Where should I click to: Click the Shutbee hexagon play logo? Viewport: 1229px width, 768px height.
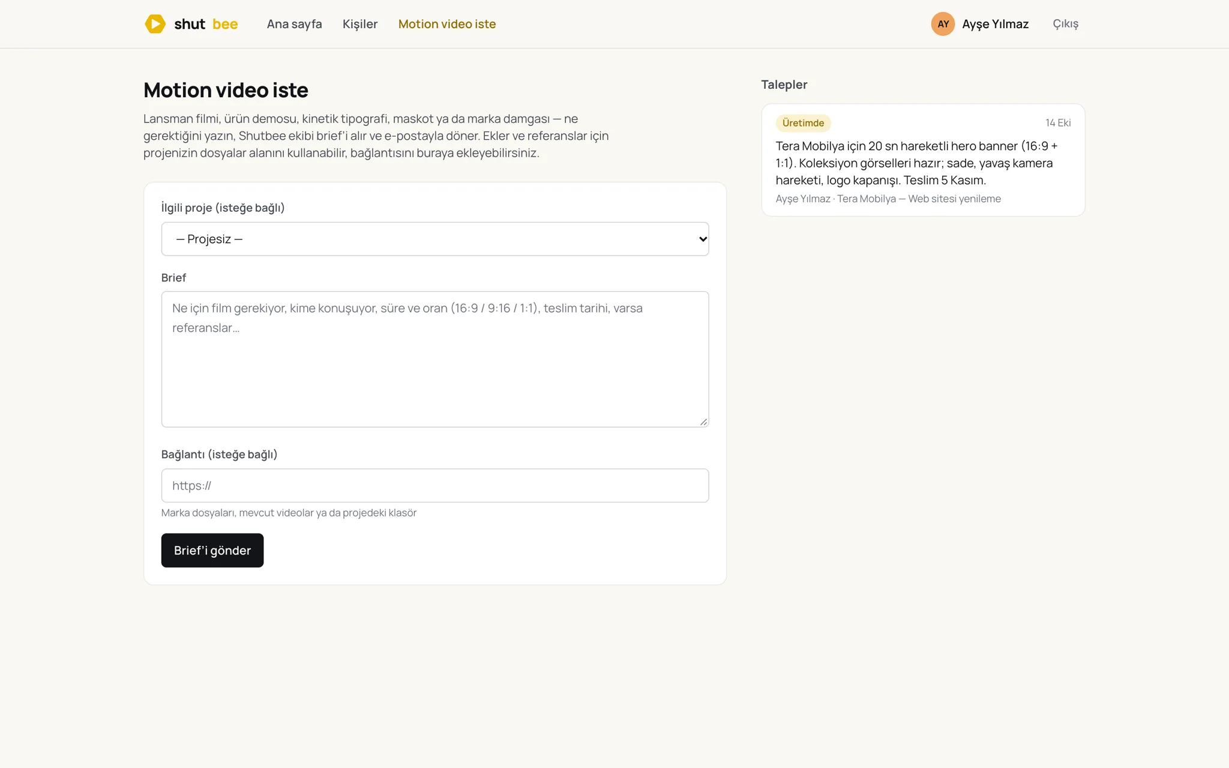[x=155, y=24]
